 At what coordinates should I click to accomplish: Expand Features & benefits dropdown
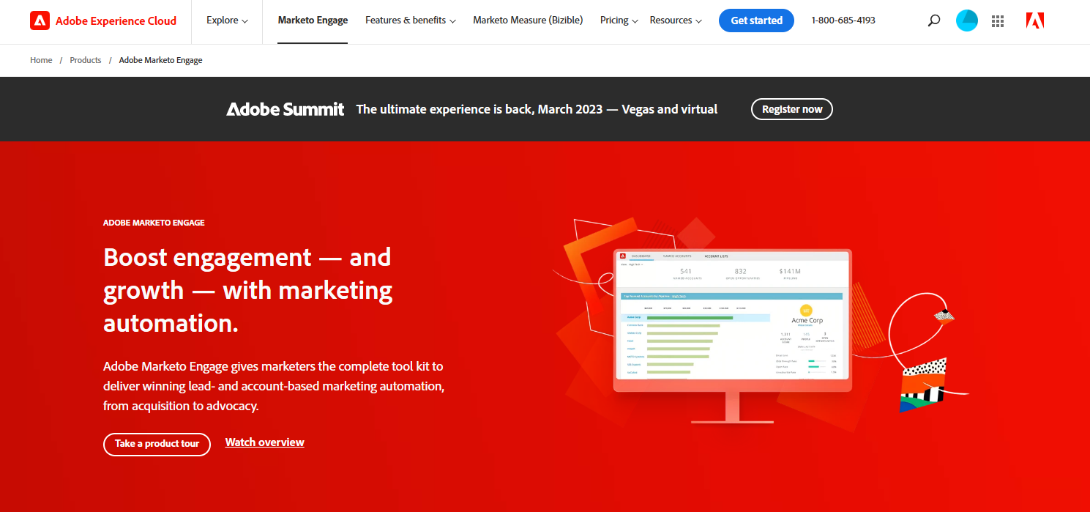click(x=411, y=21)
